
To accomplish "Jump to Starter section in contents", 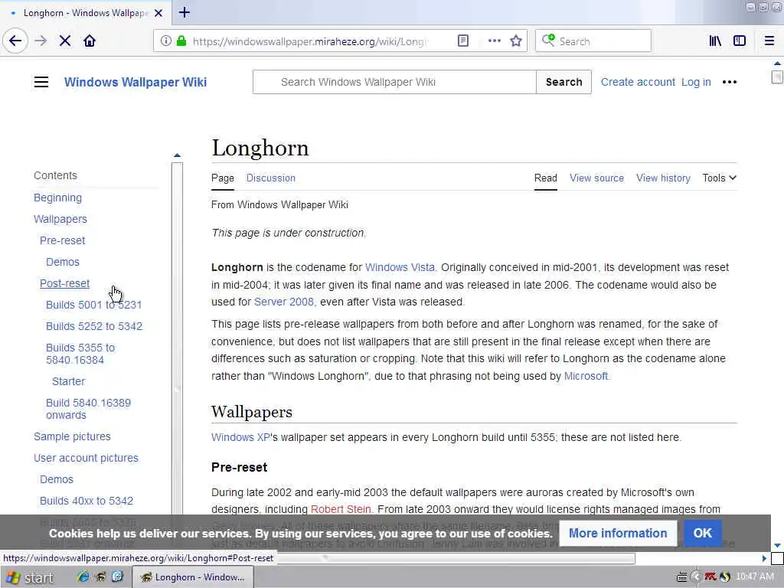I will 68,381.
